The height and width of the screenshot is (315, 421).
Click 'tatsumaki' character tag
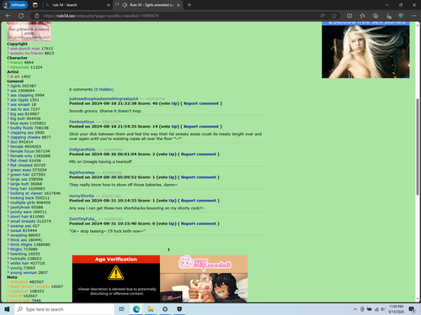pyautogui.click(x=19, y=67)
